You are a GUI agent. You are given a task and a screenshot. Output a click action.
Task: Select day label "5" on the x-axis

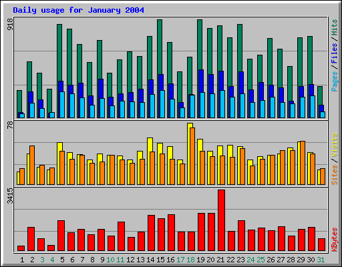pyautogui.click(x=62, y=260)
